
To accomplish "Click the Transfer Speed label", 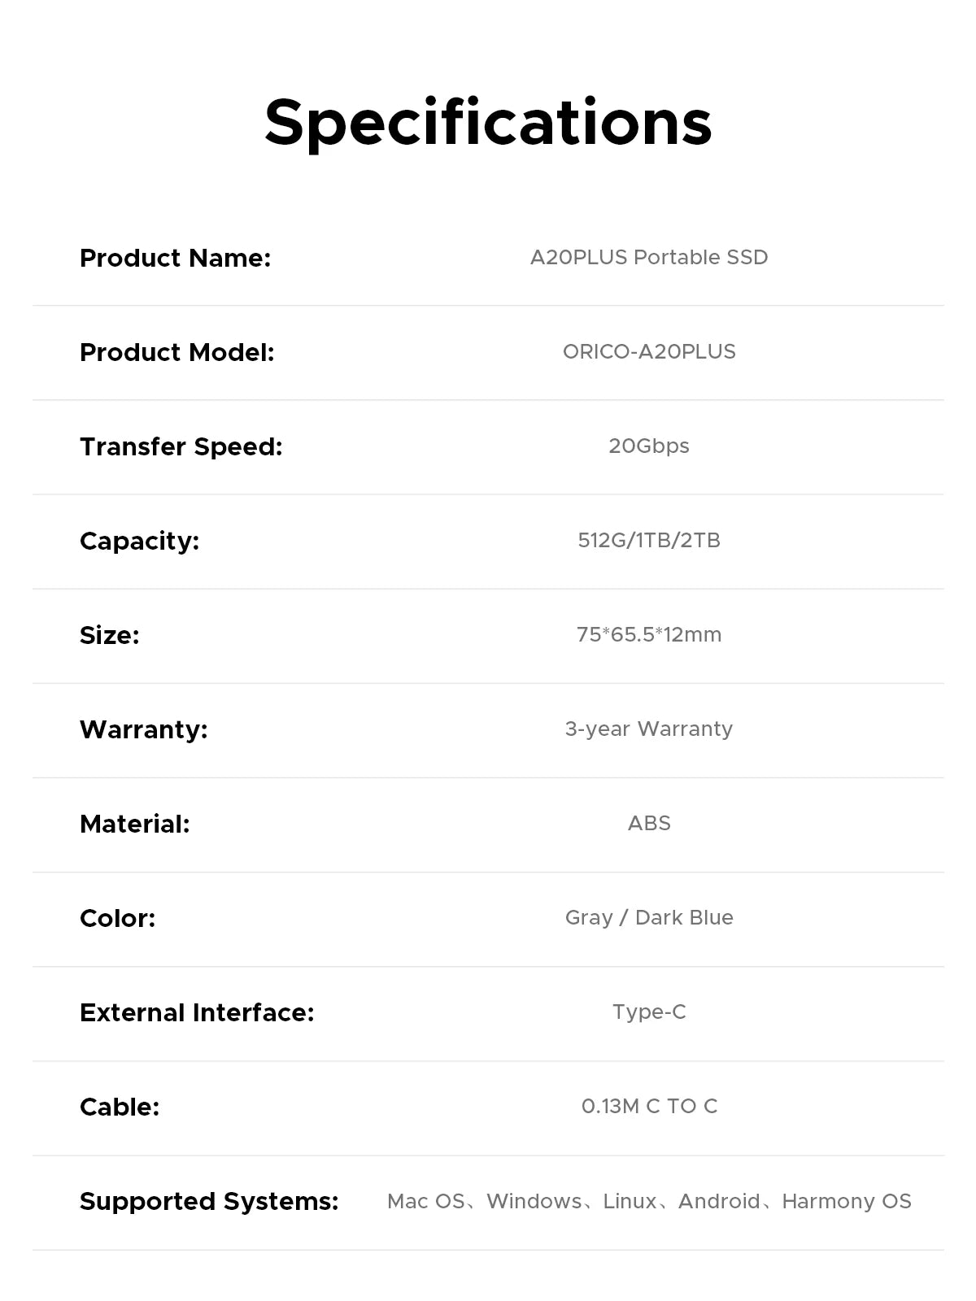I will 181,446.
